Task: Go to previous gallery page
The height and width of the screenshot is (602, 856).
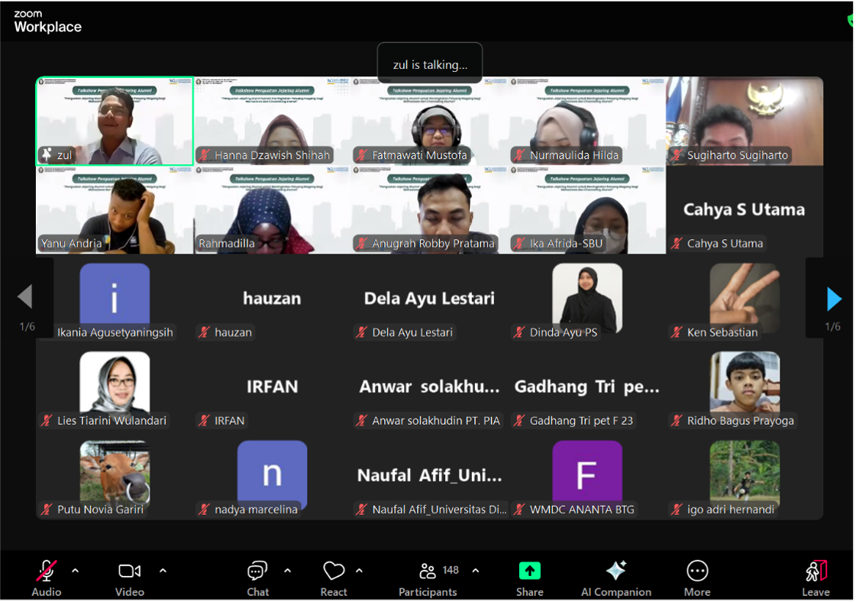Action: [x=25, y=297]
